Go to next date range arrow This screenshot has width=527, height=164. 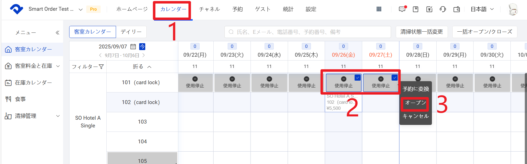click(x=144, y=55)
